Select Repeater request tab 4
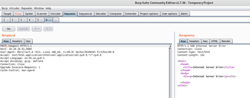The width and height of the screenshot is (250, 98). tap(29, 20)
